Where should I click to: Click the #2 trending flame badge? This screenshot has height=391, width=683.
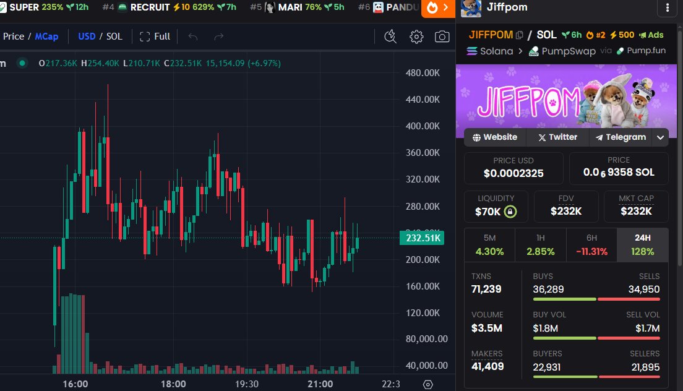[x=595, y=35]
